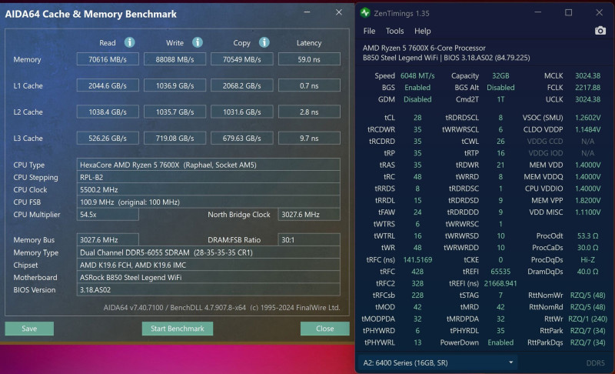615x374 pixels.
Task: Click the L1 Cache latency 0.7 ns field
Action: tap(309, 85)
